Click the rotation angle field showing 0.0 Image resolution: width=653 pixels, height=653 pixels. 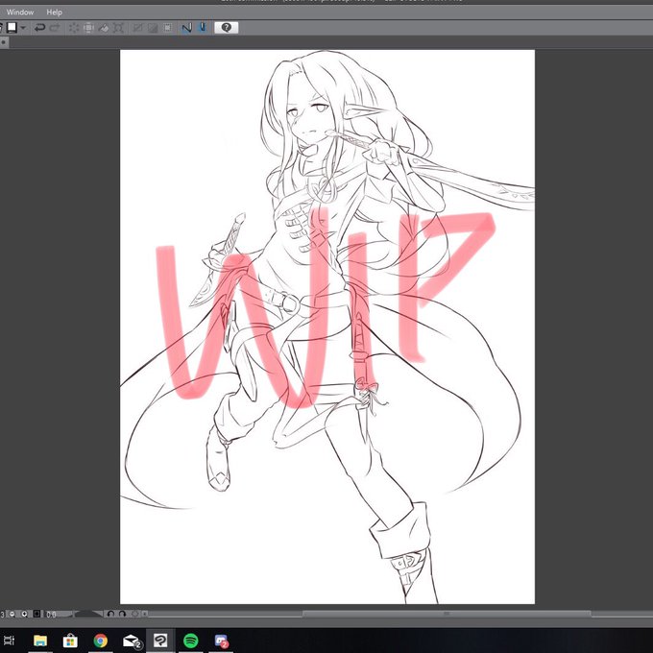(51, 615)
